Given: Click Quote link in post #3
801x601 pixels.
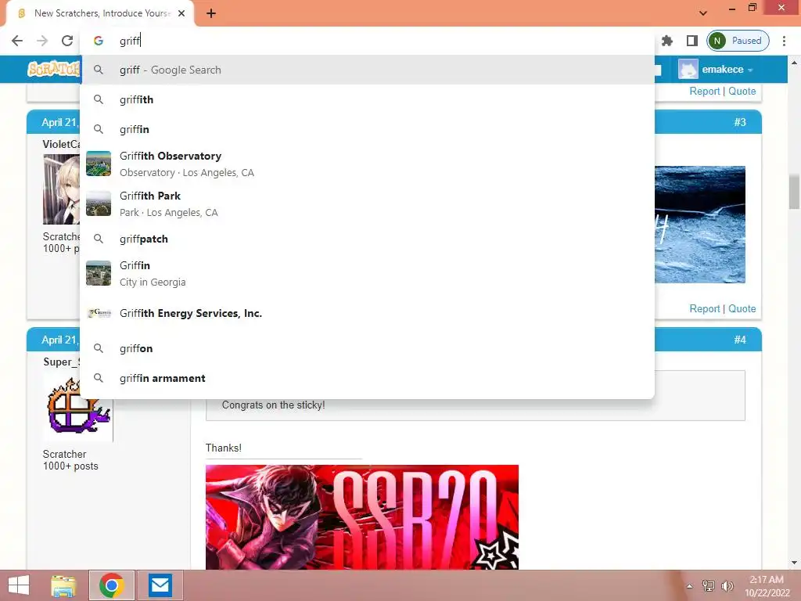Looking at the screenshot, I should (742, 308).
